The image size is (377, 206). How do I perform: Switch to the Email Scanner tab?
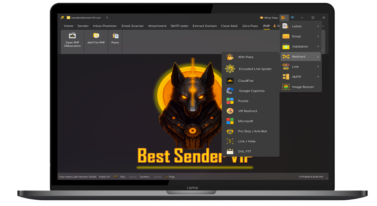click(133, 26)
